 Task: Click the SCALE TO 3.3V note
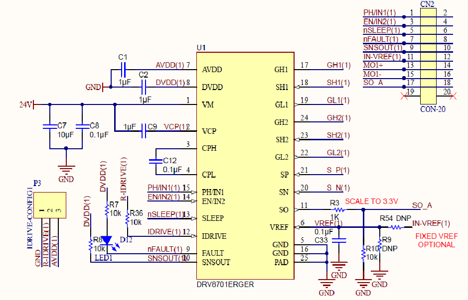click(x=372, y=201)
